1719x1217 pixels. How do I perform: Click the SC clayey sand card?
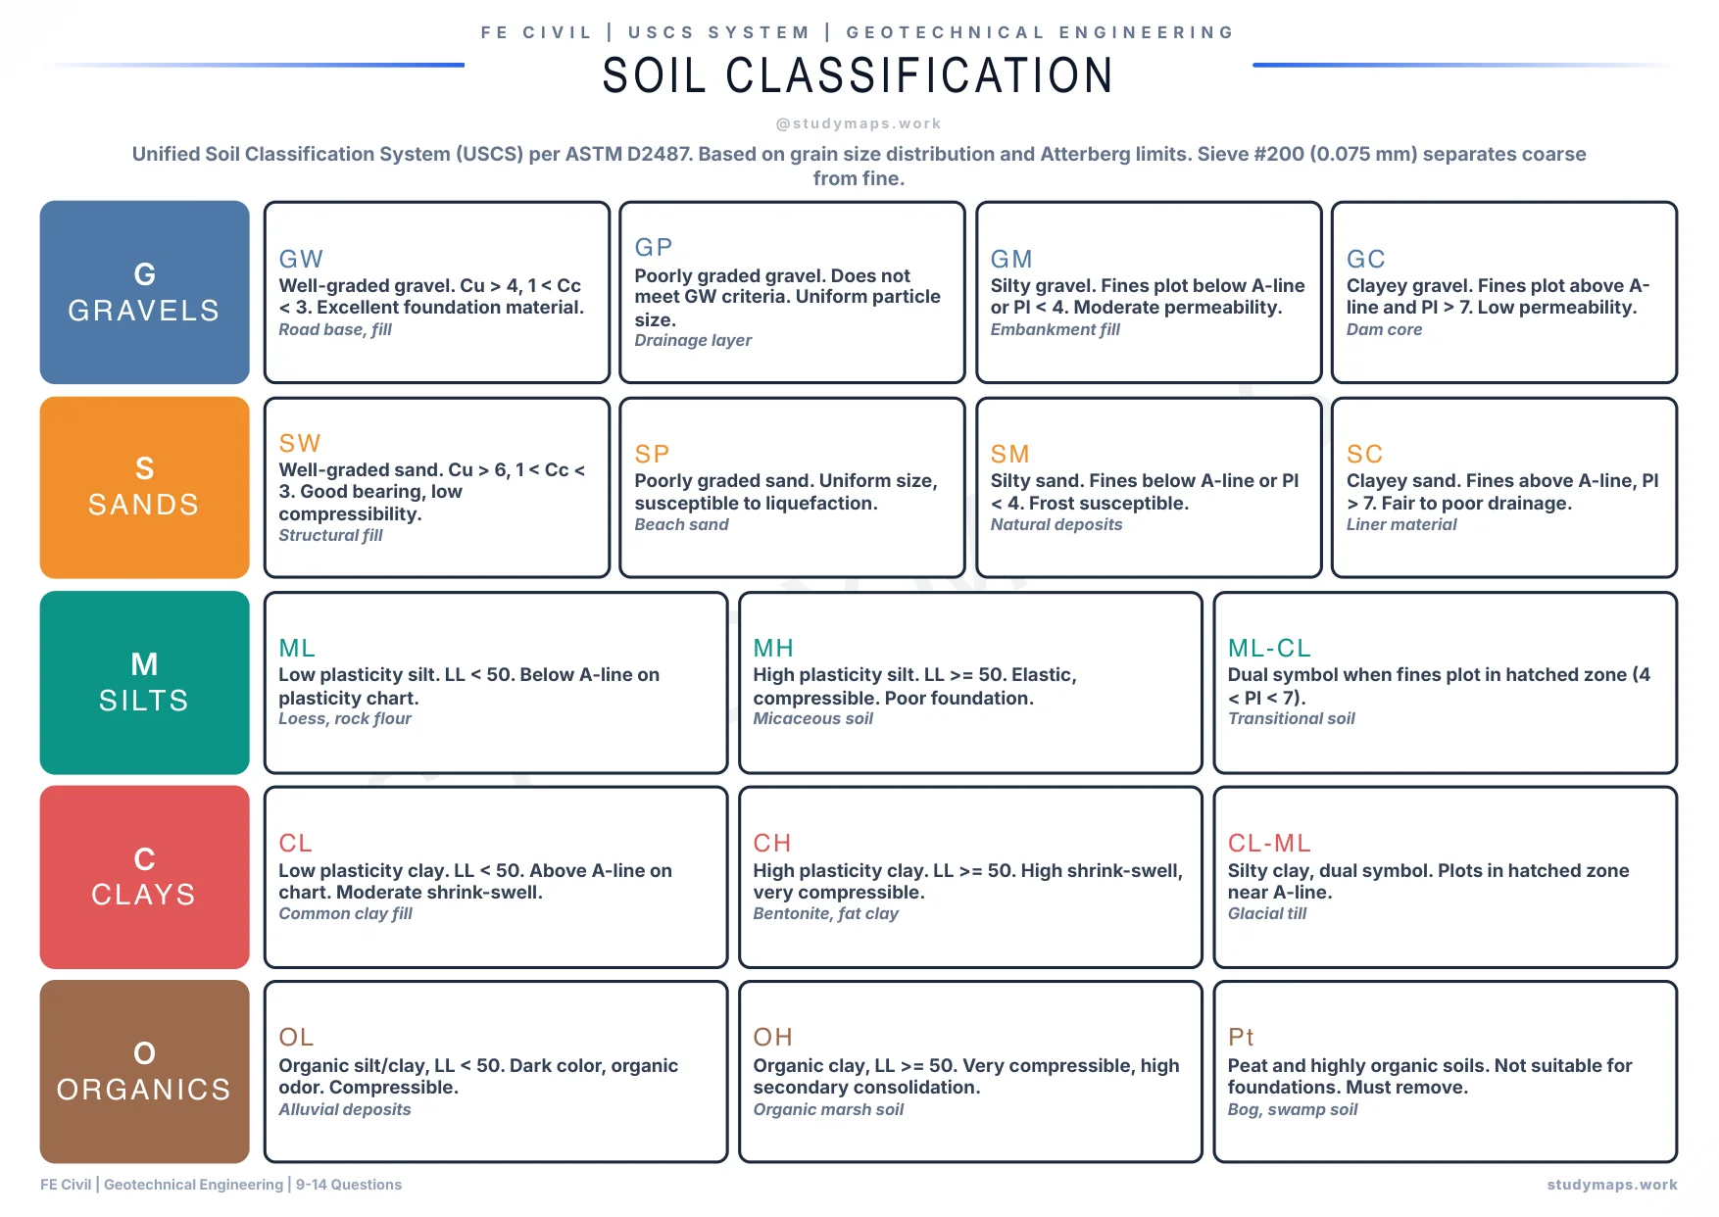(1504, 487)
